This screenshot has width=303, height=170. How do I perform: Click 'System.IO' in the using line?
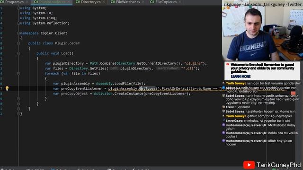pyautogui.click(x=41, y=13)
